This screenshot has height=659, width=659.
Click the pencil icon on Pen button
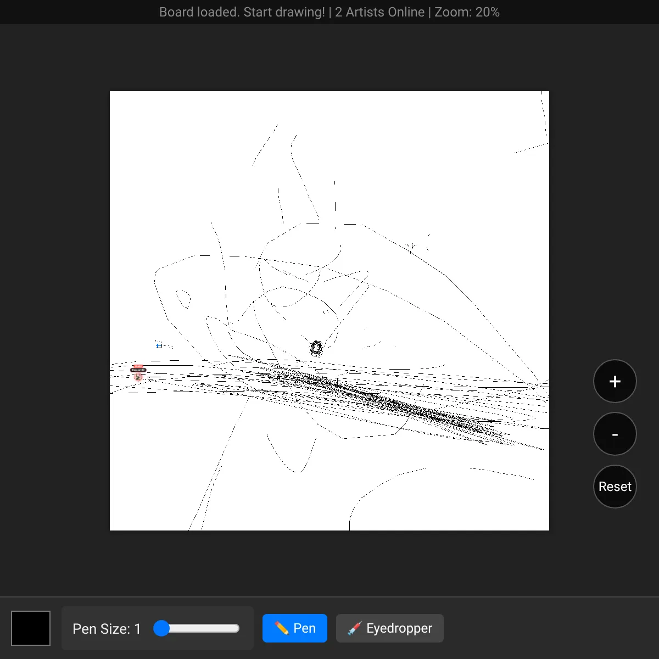[x=281, y=628]
